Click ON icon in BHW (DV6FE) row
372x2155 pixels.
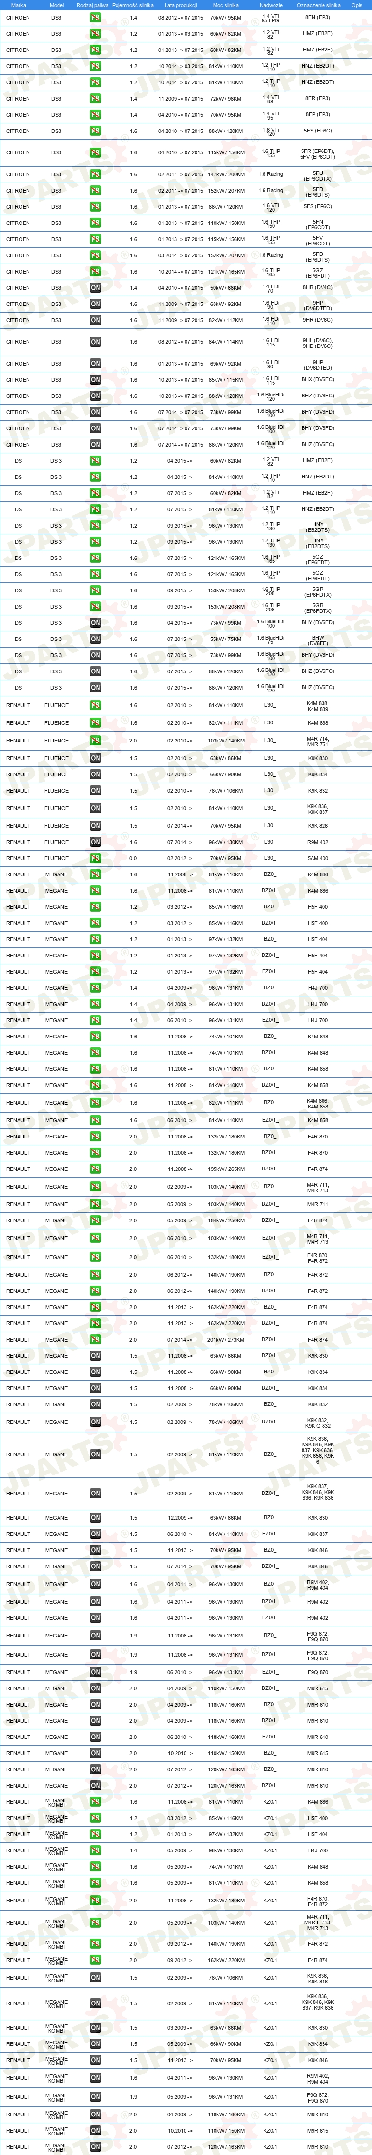coord(95,639)
